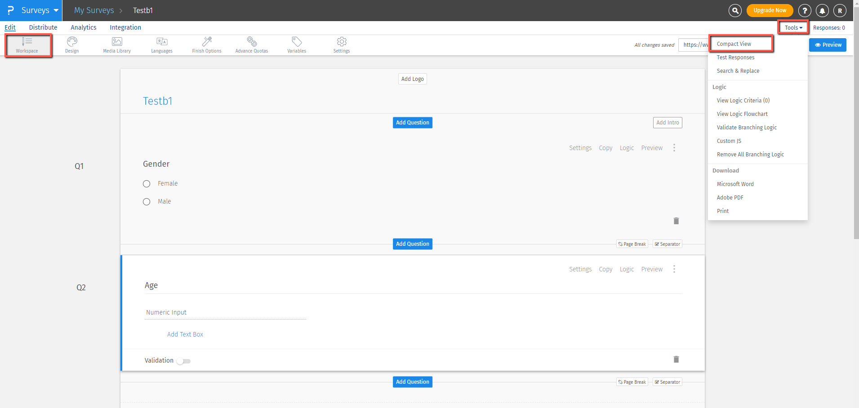This screenshot has width=859, height=408.
Task: Open the Design panel
Action: [71, 44]
